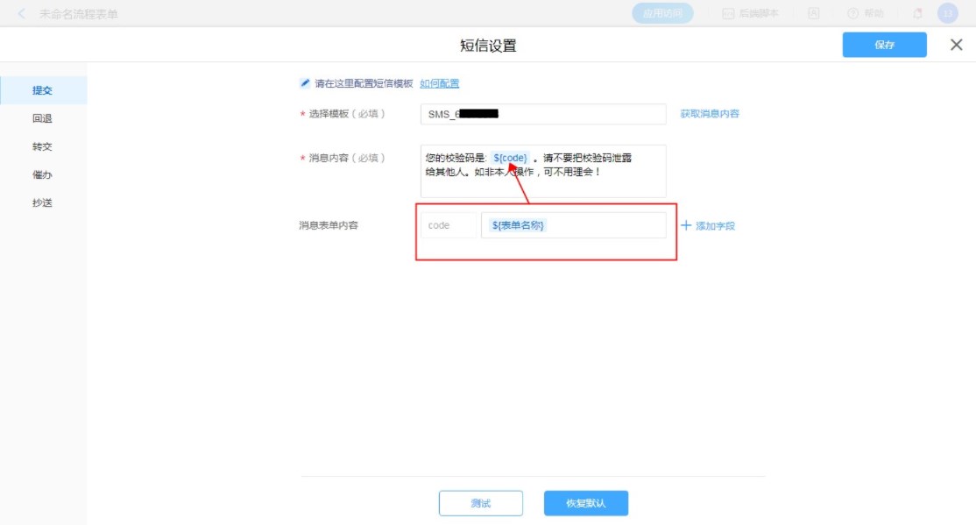
Task: Click the back arrow beside 未命名流程表单
Action: point(22,13)
